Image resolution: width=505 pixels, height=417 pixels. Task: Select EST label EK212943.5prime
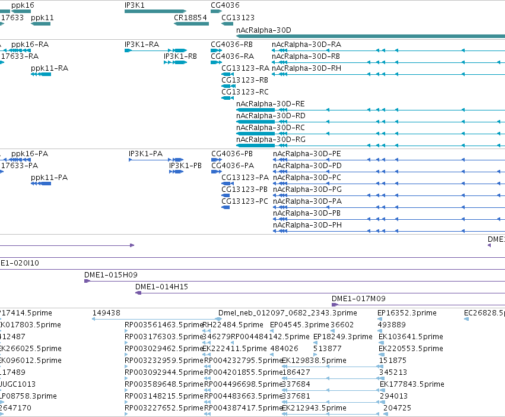click(314, 408)
